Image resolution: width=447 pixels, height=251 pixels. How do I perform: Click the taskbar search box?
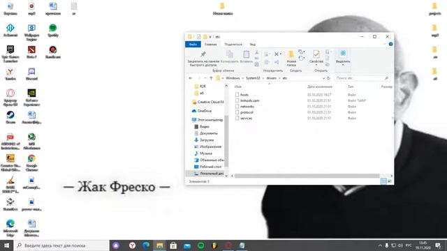61,245
